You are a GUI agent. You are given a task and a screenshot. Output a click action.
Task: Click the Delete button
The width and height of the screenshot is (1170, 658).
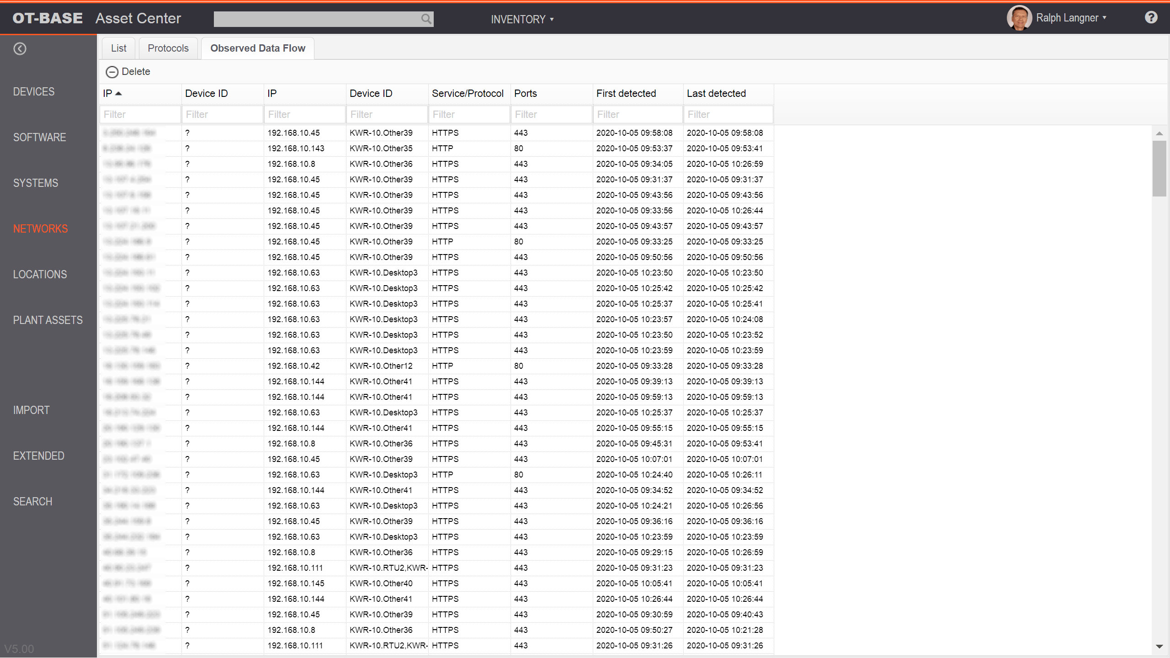pyautogui.click(x=128, y=72)
